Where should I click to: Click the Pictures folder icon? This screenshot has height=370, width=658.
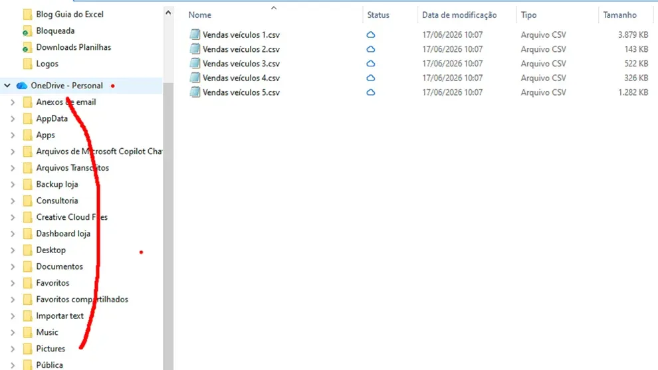(x=28, y=349)
